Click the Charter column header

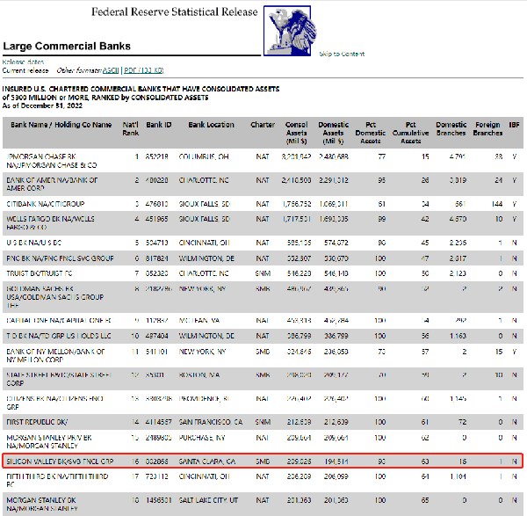(x=263, y=125)
